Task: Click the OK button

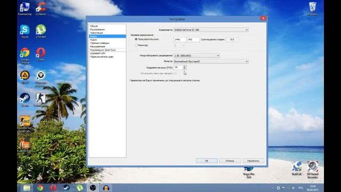Action: pos(207,161)
